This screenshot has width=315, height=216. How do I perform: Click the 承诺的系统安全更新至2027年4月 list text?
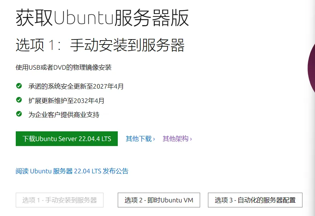tap(76, 86)
